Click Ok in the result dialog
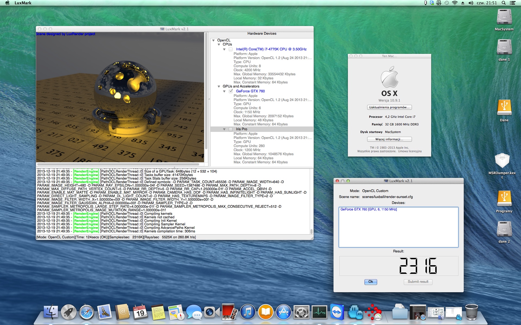Image resolution: width=521 pixels, height=325 pixels. pos(371,282)
